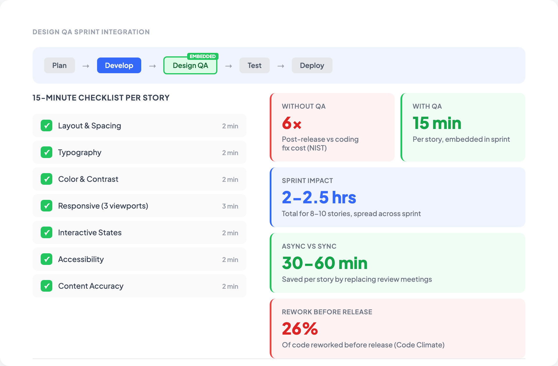Click the 3 min duration for Responsive

pos(230,206)
